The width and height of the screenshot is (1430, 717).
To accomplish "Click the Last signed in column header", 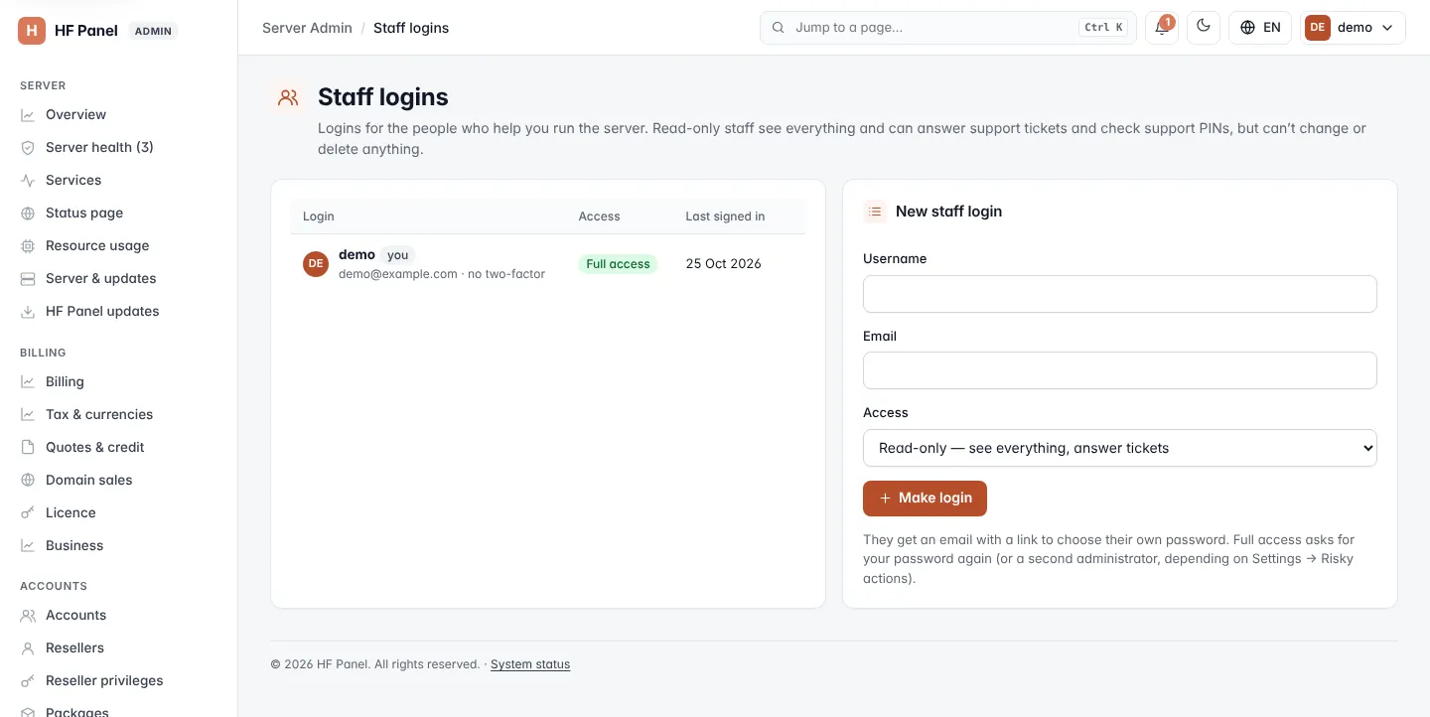I will coord(725,216).
